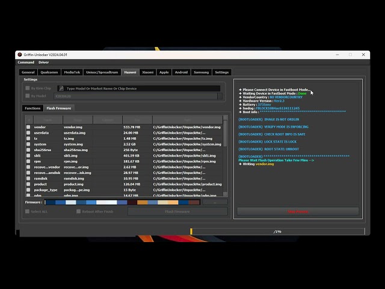Click the ramdisk.img file name cell
The height and width of the screenshot is (289, 385).
click(73, 178)
